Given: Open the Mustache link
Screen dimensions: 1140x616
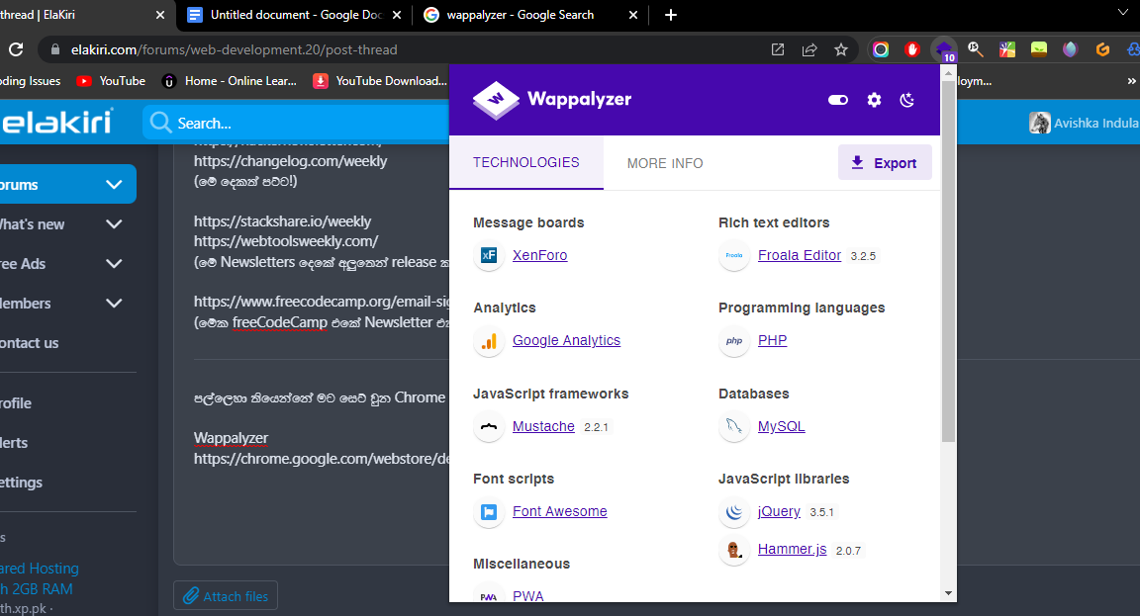Looking at the screenshot, I should [x=543, y=426].
